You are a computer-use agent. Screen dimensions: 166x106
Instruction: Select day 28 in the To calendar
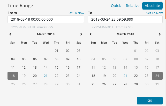point(125,84)
